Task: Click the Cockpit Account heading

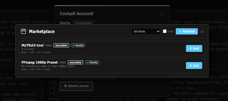Action: [77, 14]
